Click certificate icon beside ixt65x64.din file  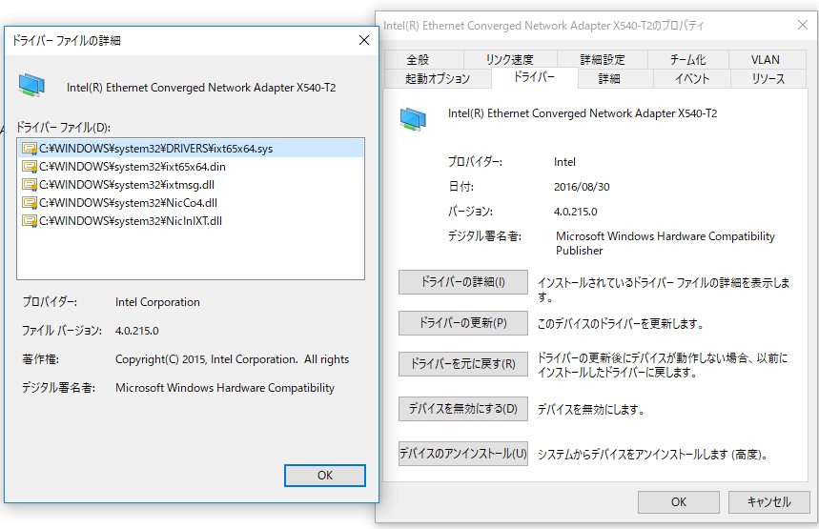tap(30, 167)
